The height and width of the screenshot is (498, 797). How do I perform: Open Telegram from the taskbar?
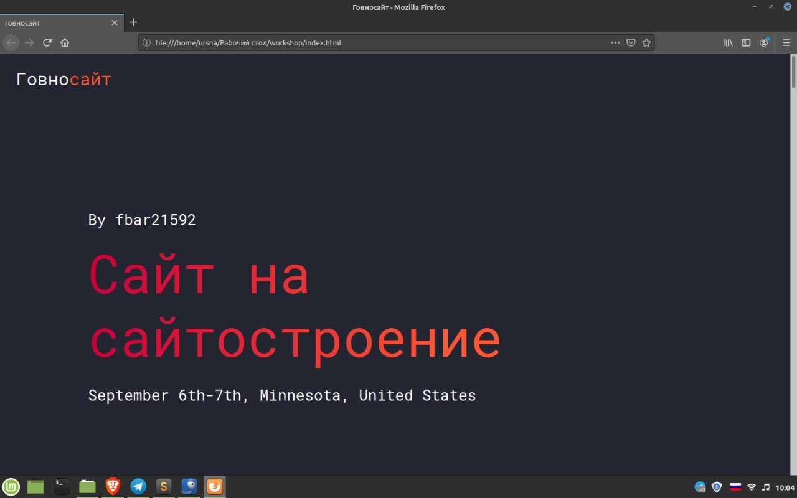(138, 487)
